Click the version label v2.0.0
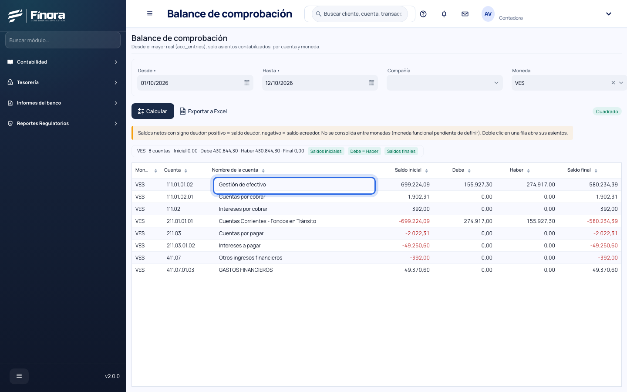The height and width of the screenshot is (392, 627). pyautogui.click(x=112, y=376)
